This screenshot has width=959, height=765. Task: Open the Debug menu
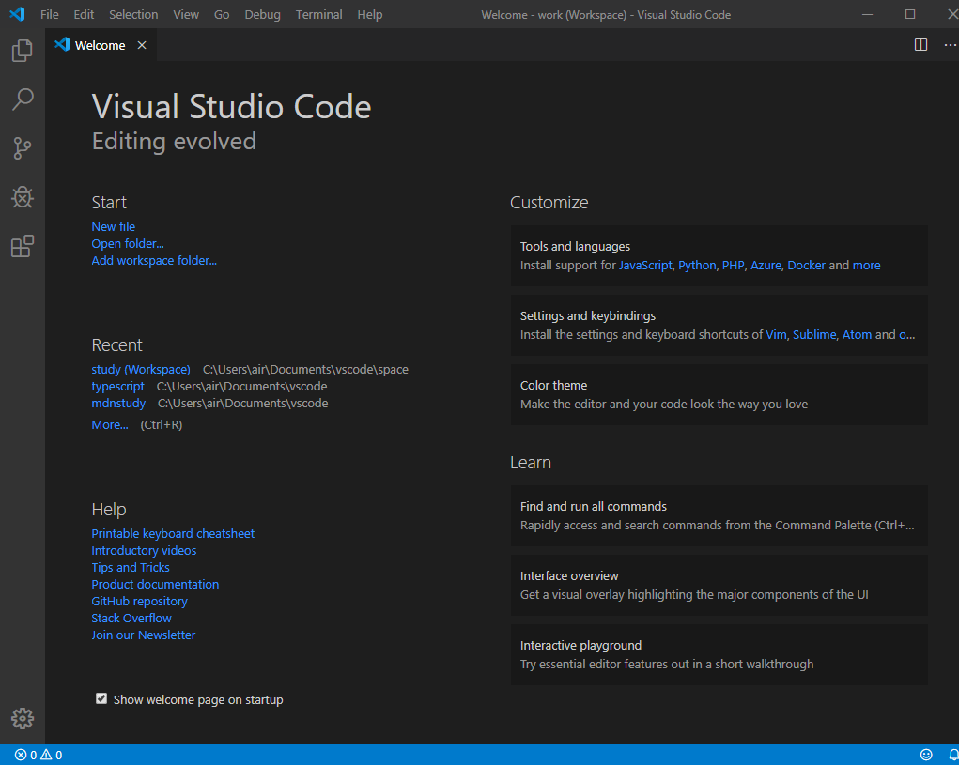(262, 14)
